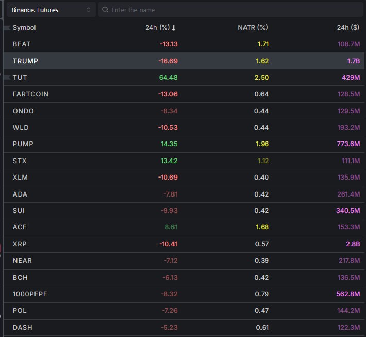Select the 1000PEPE symbol row
366x337 pixels.
pyautogui.click(x=184, y=294)
